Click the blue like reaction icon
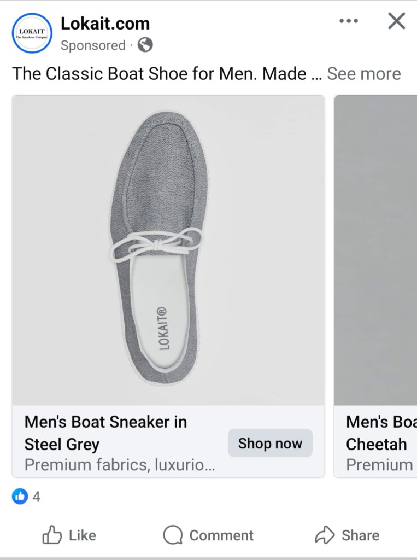Image resolution: width=417 pixels, height=560 pixels. pyautogui.click(x=20, y=497)
